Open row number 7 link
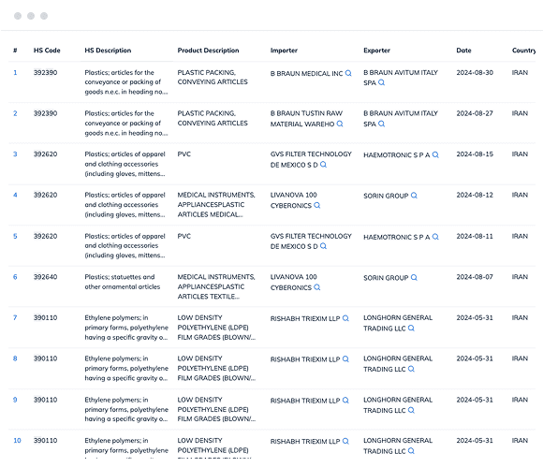Viewport: 543px width, 468px height. [15, 318]
